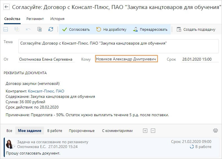Click the От field Охотникова Елена Сергеевна

click(x=46, y=59)
